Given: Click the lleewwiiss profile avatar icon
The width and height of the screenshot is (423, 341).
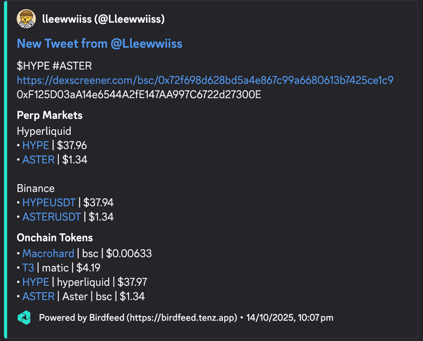Looking at the screenshot, I should [25, 18].
